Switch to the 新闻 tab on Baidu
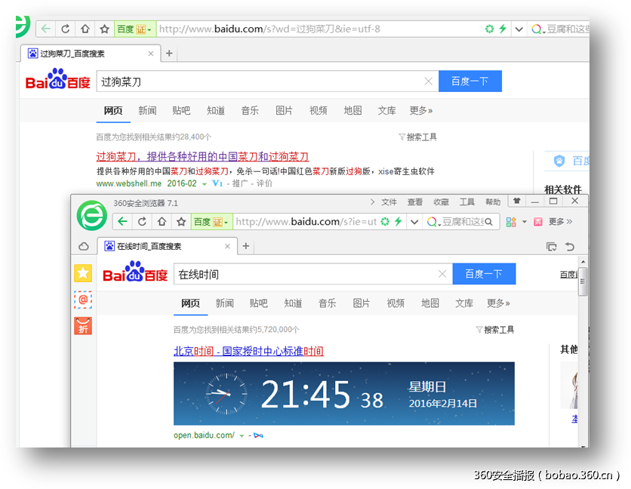 224,303
